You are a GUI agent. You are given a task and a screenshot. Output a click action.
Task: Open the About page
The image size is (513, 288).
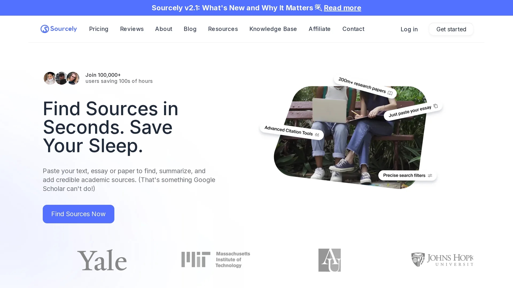point(164,29)
